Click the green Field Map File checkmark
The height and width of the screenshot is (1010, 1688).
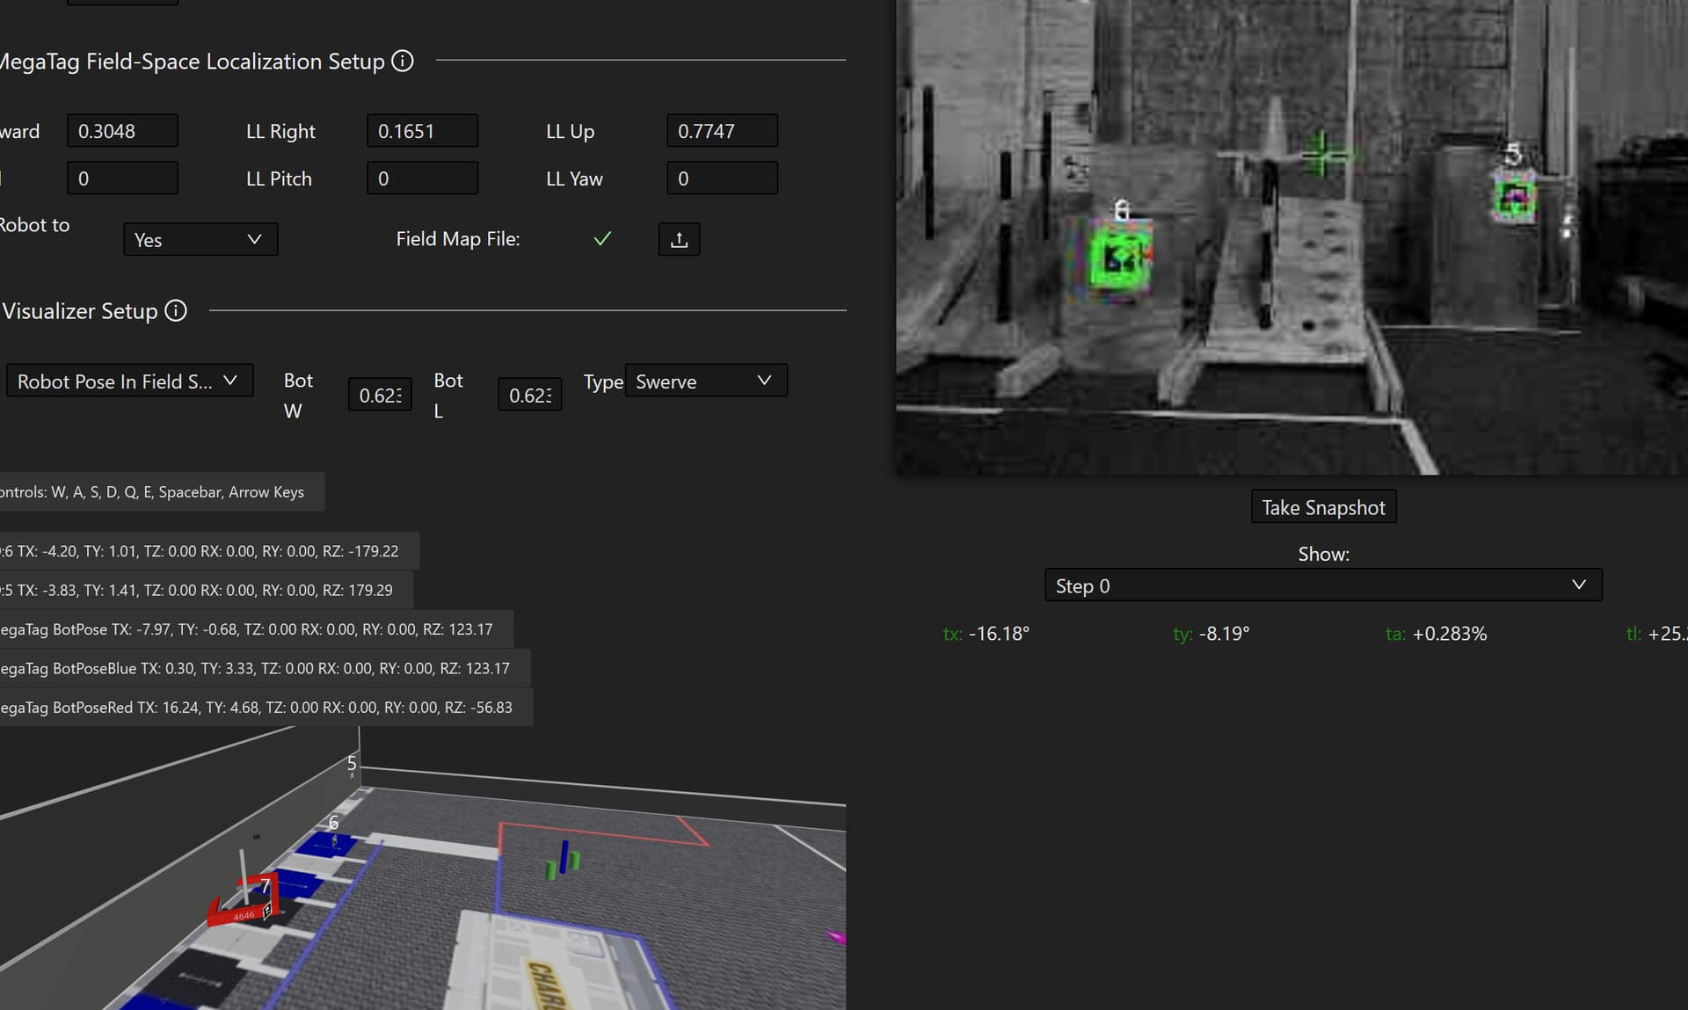click(x=602, y=238)
